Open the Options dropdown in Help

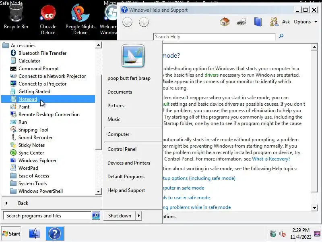click(305, 22)
